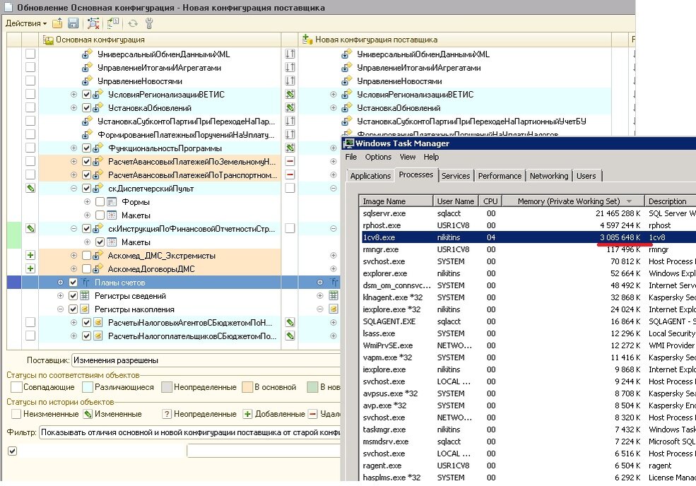Click the magnifier filter icon in toolbar
Screen dimensions: 696x486
[93, 23]
